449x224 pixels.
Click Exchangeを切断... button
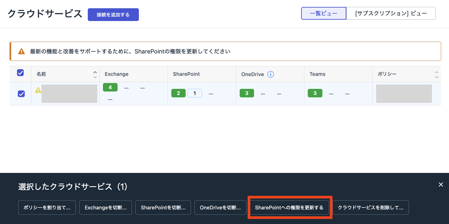point(106,208)
